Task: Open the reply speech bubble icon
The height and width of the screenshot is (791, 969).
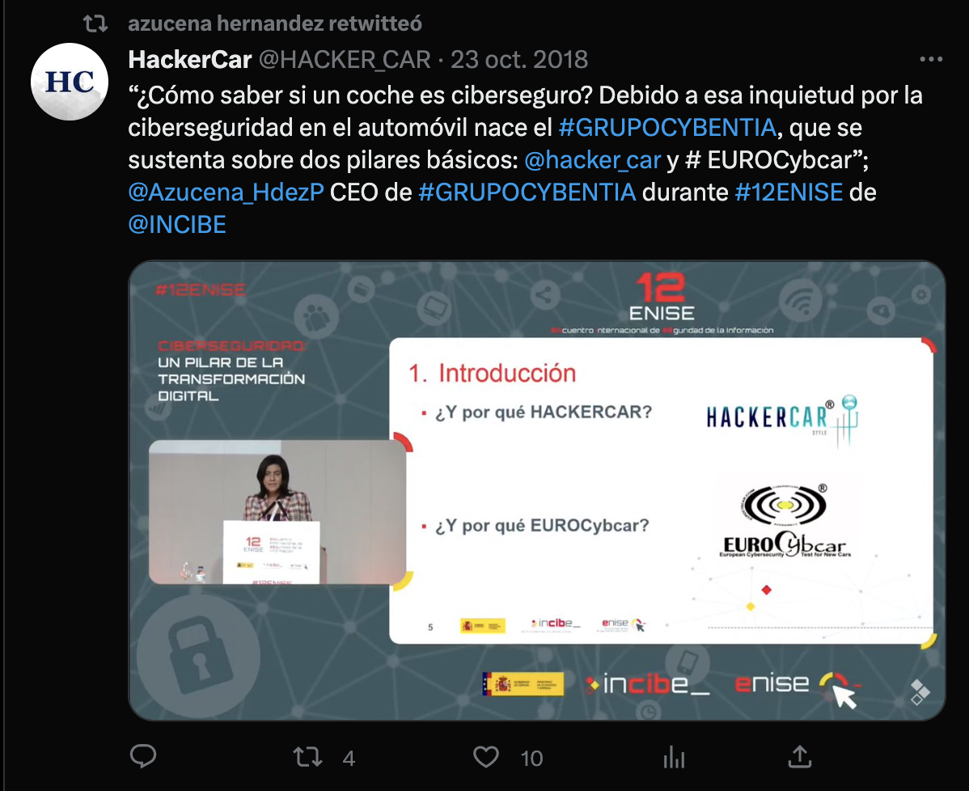Action: click(143, 756)
